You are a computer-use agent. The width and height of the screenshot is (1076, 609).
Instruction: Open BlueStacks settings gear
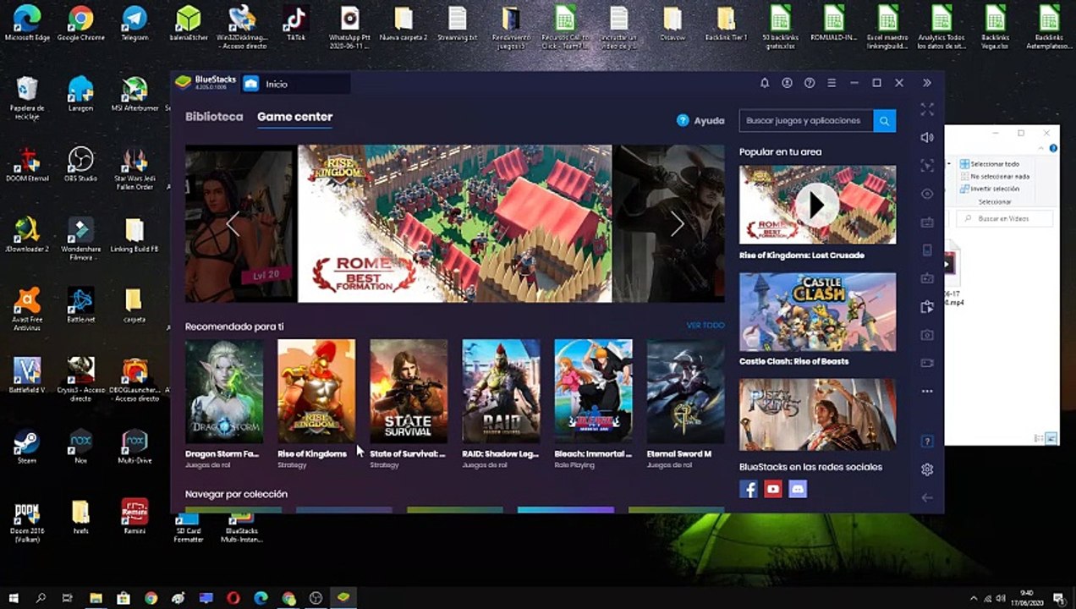[927, 469]
